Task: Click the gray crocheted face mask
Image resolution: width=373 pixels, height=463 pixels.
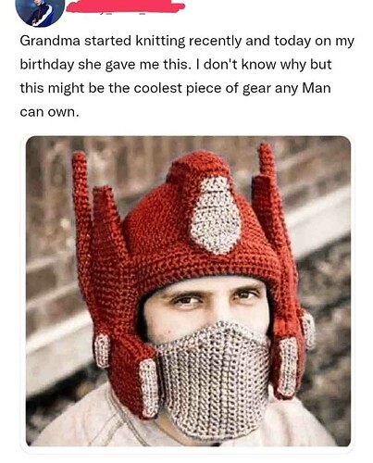Action: [214, 379]
